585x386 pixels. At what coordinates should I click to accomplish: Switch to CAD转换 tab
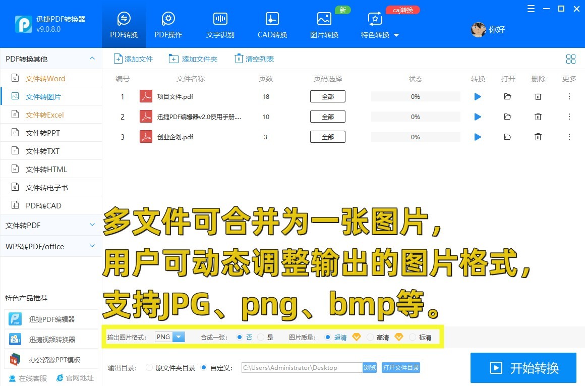(x=272, y=25)
